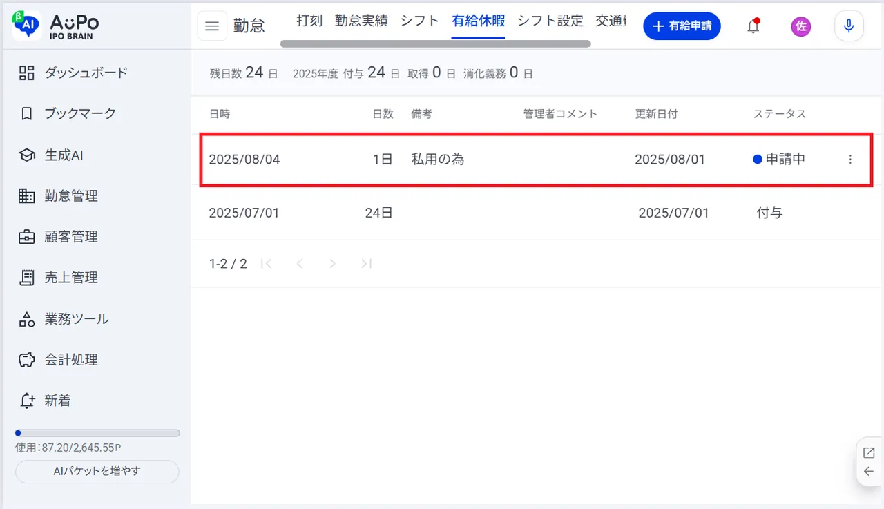Screen dimensions: 884x509
Task: Click the 私用の為 remark cell
Action: pyautogui.click(x=438, y=160)
